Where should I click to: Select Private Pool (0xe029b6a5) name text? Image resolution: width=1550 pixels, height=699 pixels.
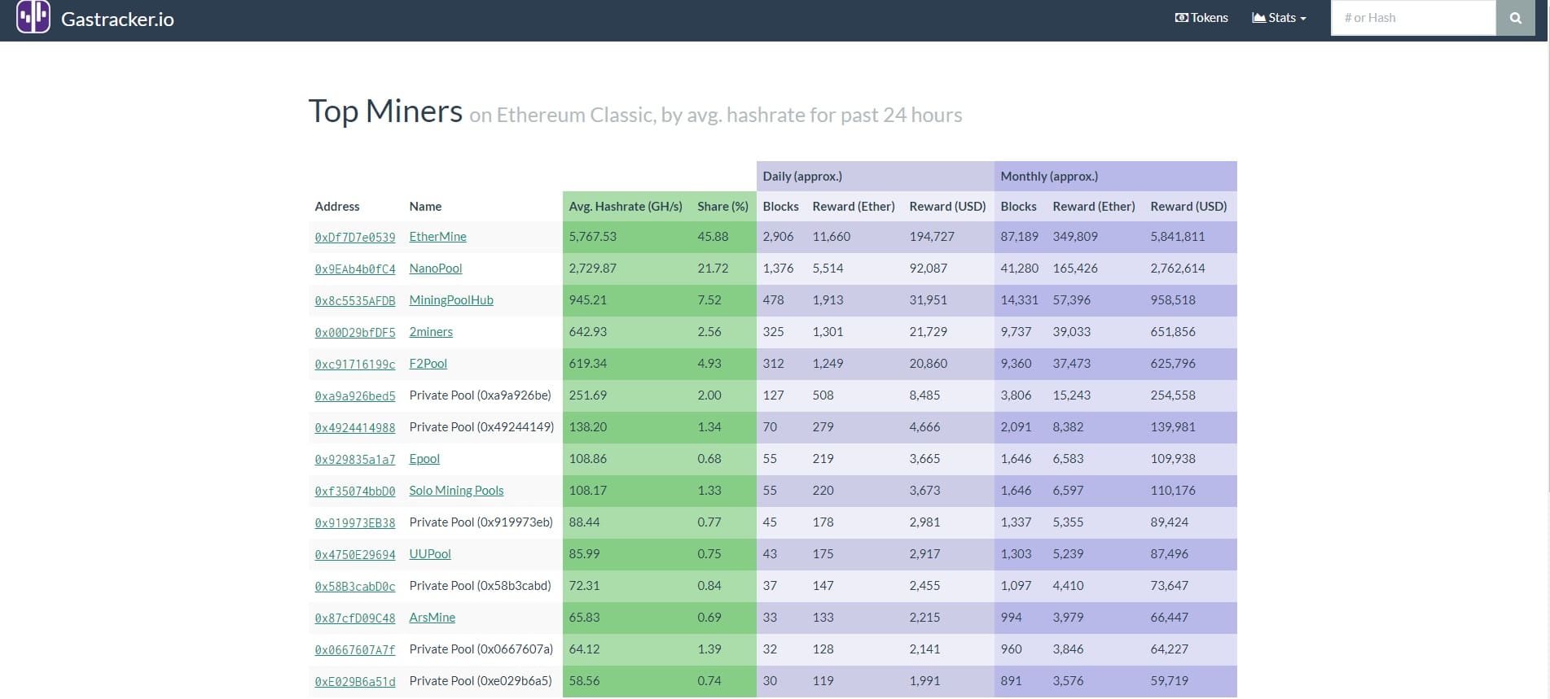click(481, 681)
